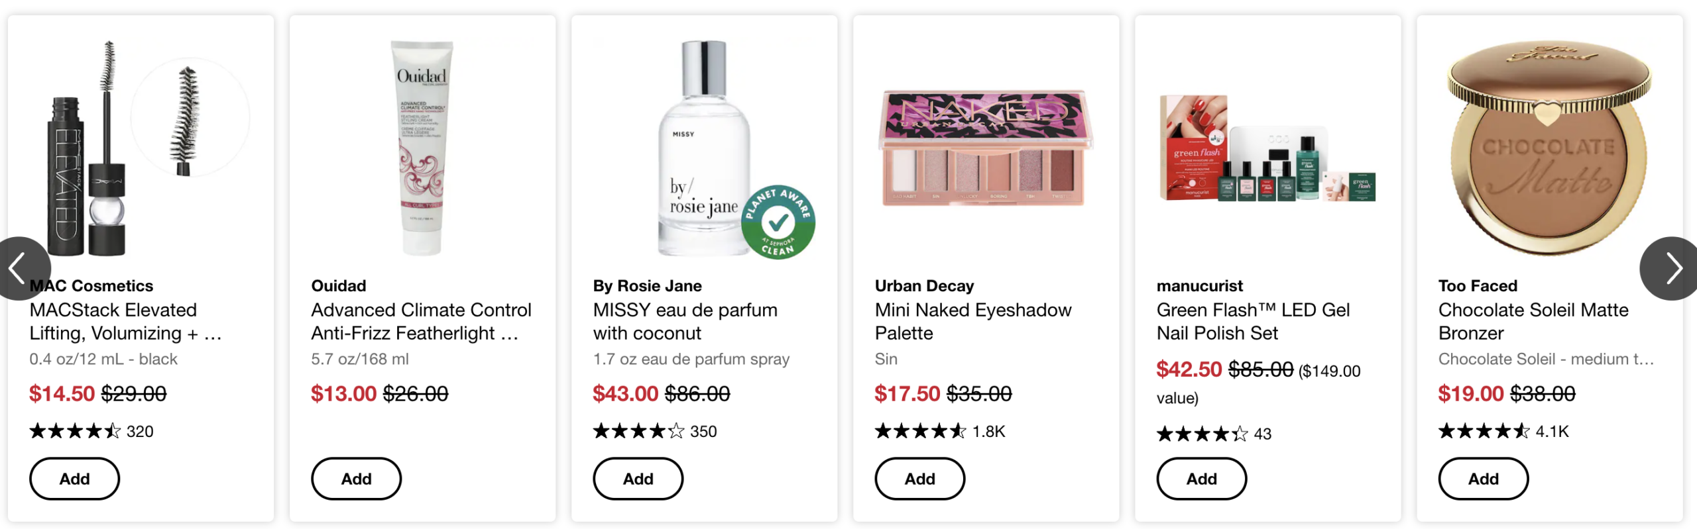Add Mini Naked Eyeshadow Palette to basket

coord(919,478)
